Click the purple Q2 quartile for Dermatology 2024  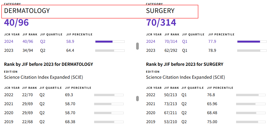point(43,41)
